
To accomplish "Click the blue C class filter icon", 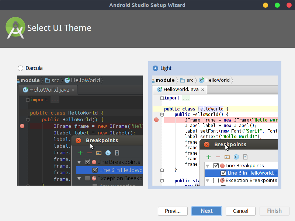I will click(x=236, y=157).
